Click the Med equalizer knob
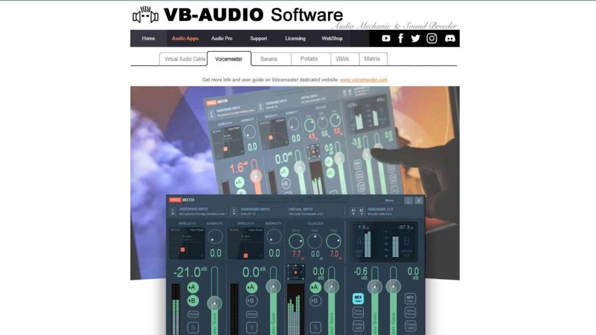Viewport: 596px width, 335px height. coord(315,241)
